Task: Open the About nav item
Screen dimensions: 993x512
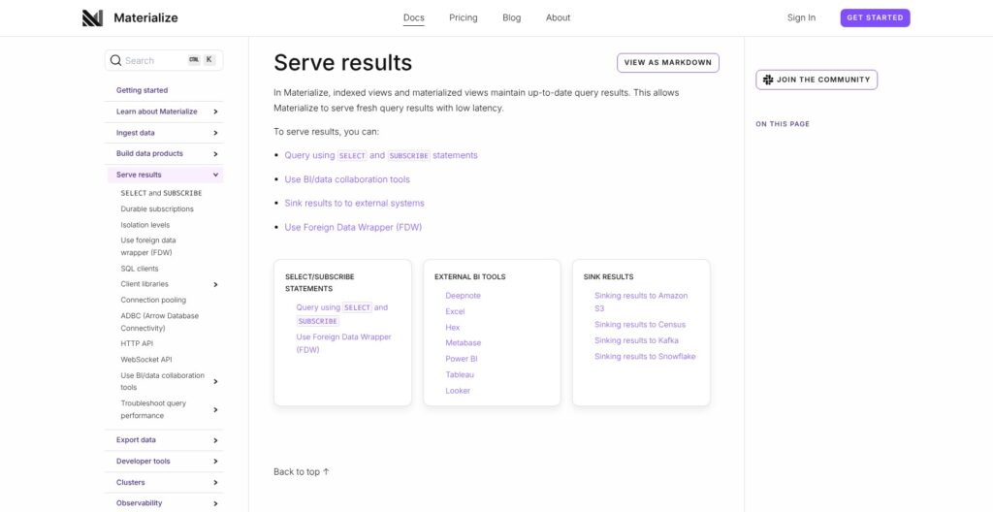Action: tap(558, 17)
